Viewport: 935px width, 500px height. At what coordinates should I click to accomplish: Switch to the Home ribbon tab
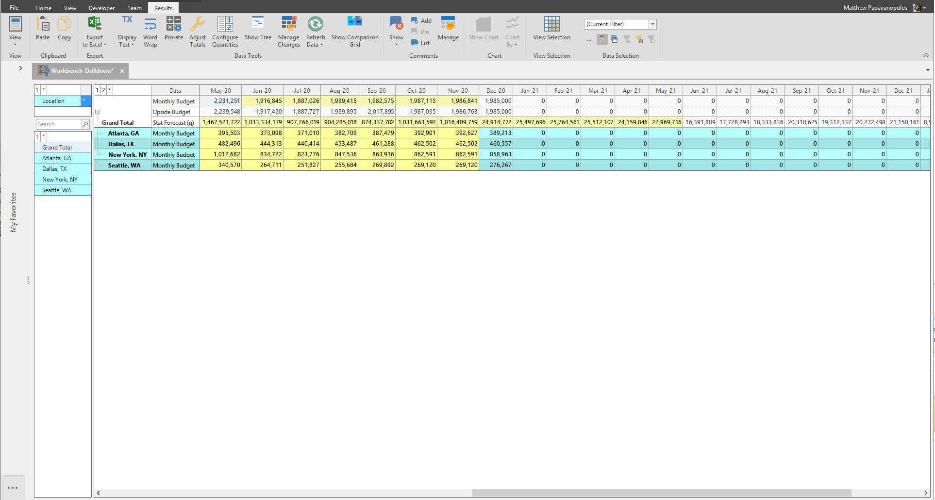pos(43,8)
